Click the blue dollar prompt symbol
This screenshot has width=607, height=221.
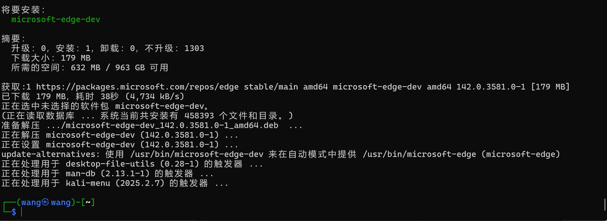[14, 212]
